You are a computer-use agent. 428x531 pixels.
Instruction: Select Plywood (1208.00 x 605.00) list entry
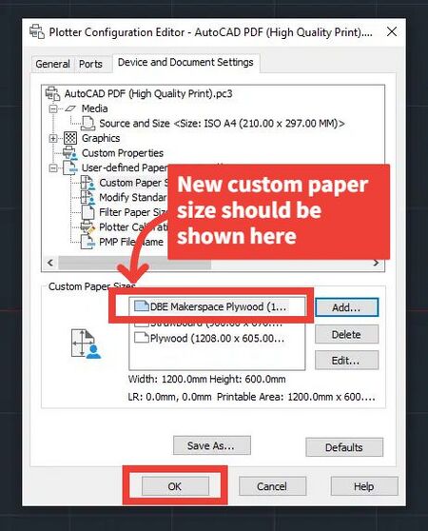[x=210, y=338]
